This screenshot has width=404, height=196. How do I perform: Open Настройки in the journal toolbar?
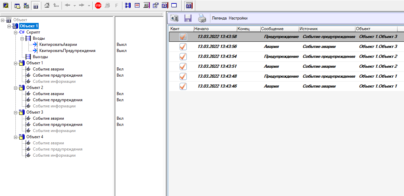(x=238, y=18)
